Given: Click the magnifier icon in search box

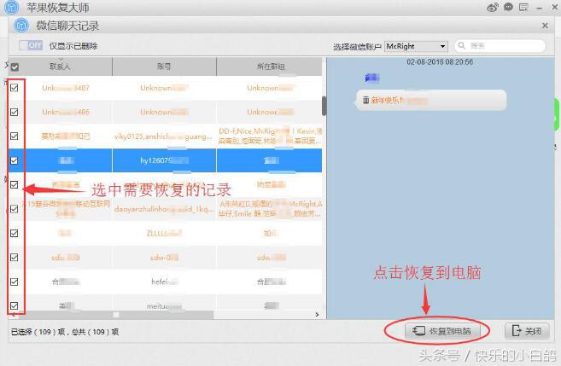Looking at the screenshot, I should coord(462,45).
